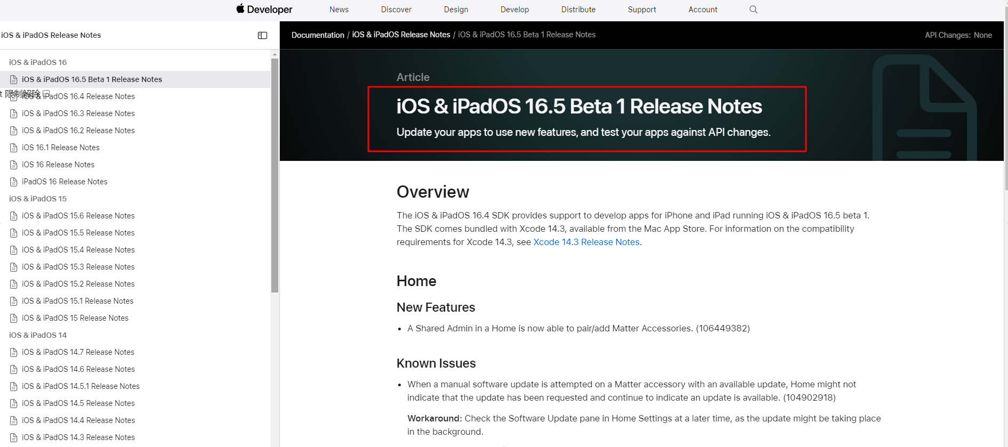Click the New Features heading

click(x=436, y=307)
